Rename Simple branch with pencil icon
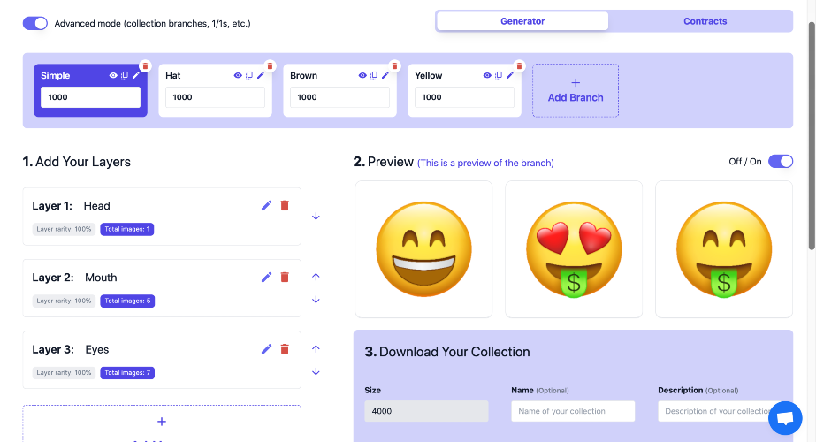Screen dimensions: 816x442 pos(136,75)
